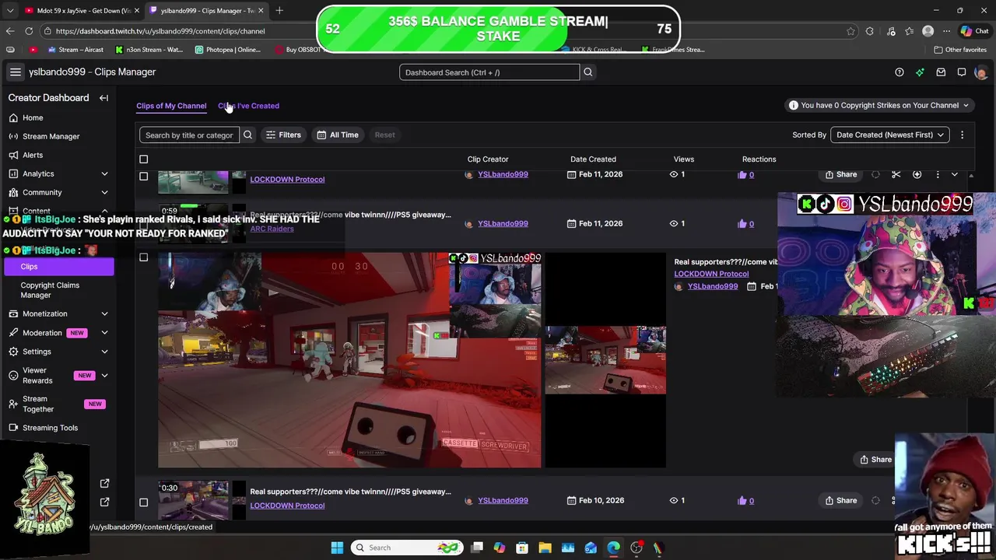Open three-dot options on first Feb 11 row
This screenshot has height=560, width=996.
click(938, 174)
